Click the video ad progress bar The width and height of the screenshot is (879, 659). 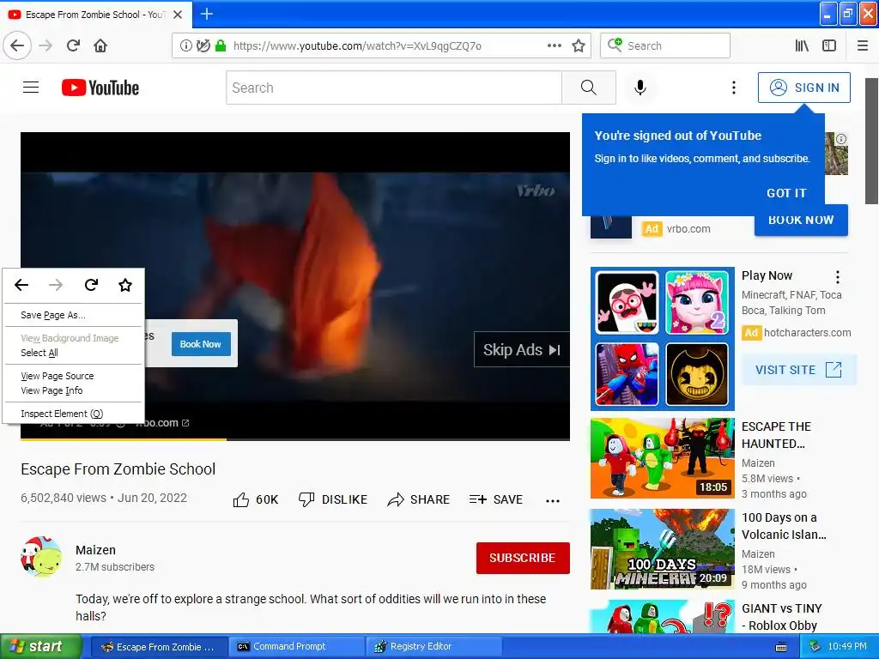(295, 439)
